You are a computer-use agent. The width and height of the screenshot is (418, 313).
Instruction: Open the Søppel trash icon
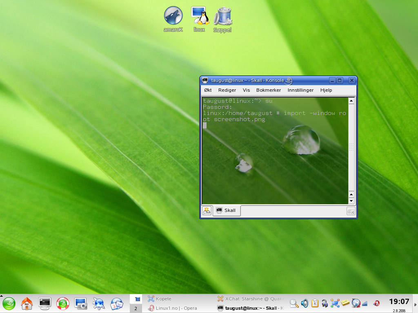point(222,16)
